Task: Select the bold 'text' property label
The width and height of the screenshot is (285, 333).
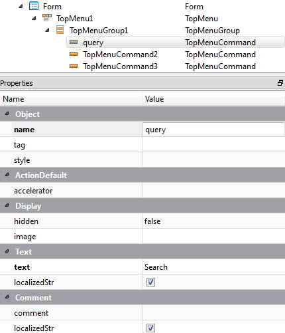Action: click(x=22, y=267)
